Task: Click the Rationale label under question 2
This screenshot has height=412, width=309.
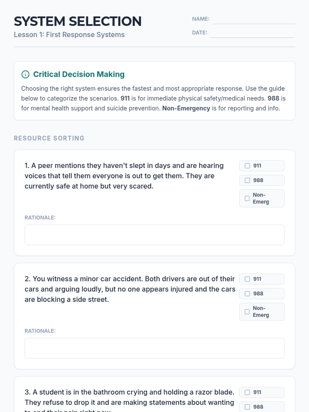Action: click(40, 331)
